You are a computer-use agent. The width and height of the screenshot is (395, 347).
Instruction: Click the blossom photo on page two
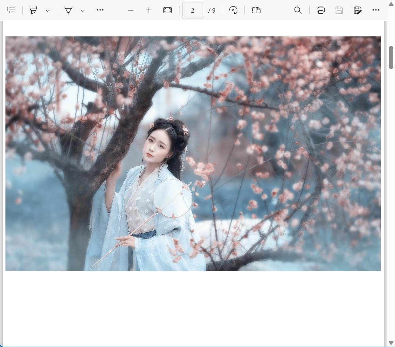point(193,153)
